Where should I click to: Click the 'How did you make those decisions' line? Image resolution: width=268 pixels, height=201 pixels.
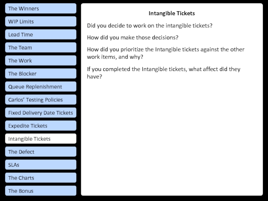click(x=133, y=38)
